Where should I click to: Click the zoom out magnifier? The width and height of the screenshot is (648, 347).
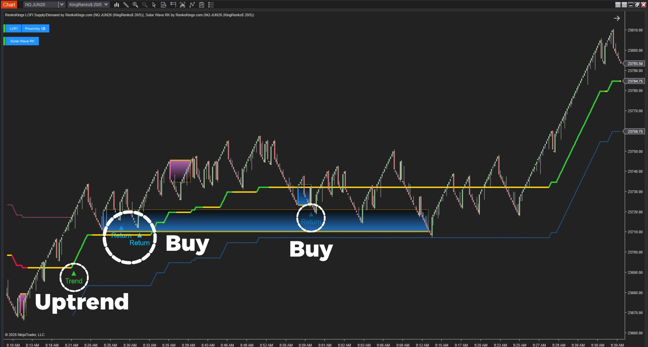coord(145,5)
